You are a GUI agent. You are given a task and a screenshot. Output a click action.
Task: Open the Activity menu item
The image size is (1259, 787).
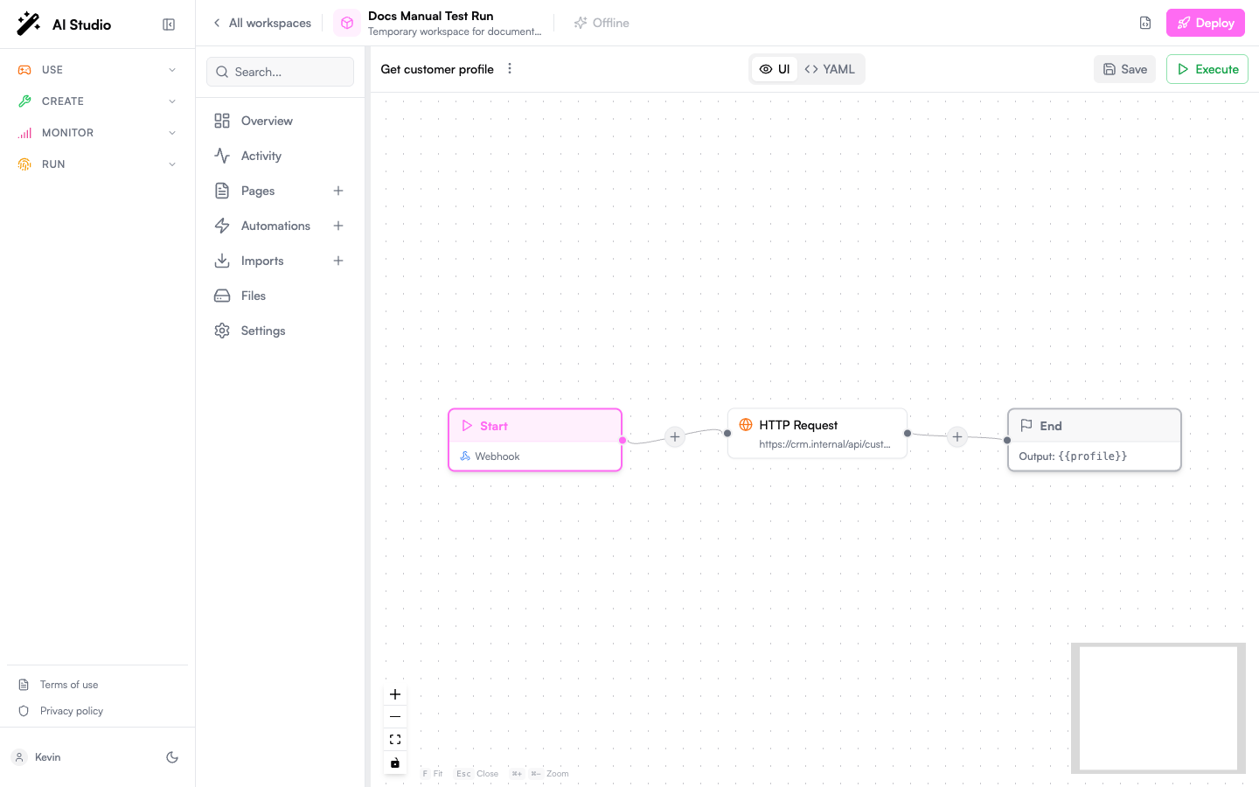point(280,156)
